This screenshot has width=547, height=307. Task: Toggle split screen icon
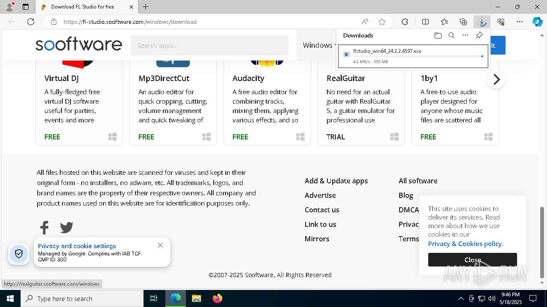point(425,22)
